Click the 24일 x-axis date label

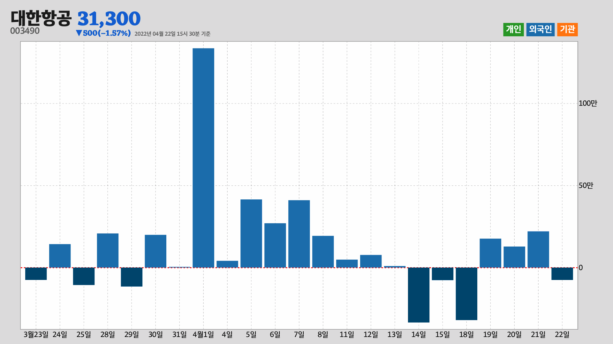60,335
